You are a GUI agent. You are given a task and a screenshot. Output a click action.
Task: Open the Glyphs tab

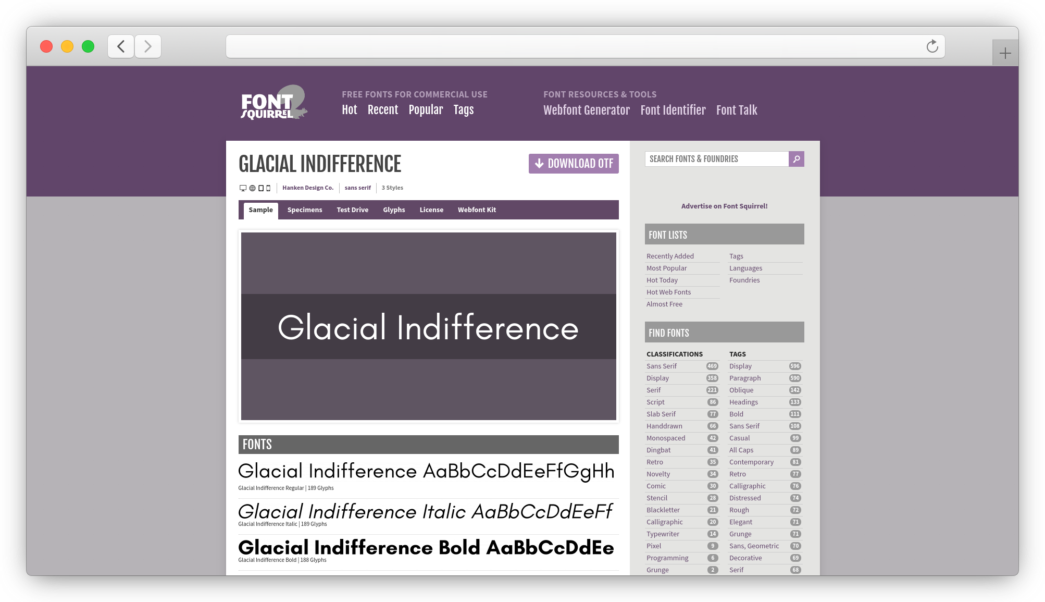coord(394,210)
